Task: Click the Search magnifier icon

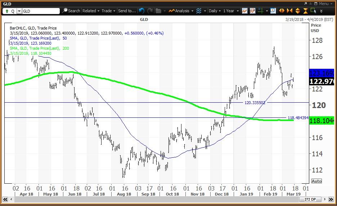Action: coord(64,10)
